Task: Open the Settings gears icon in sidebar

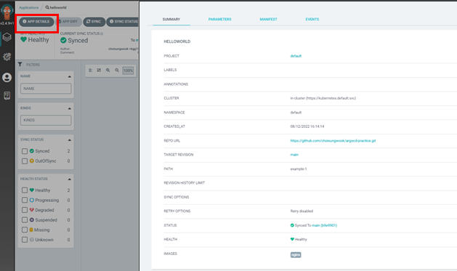Action: [7, 57]
